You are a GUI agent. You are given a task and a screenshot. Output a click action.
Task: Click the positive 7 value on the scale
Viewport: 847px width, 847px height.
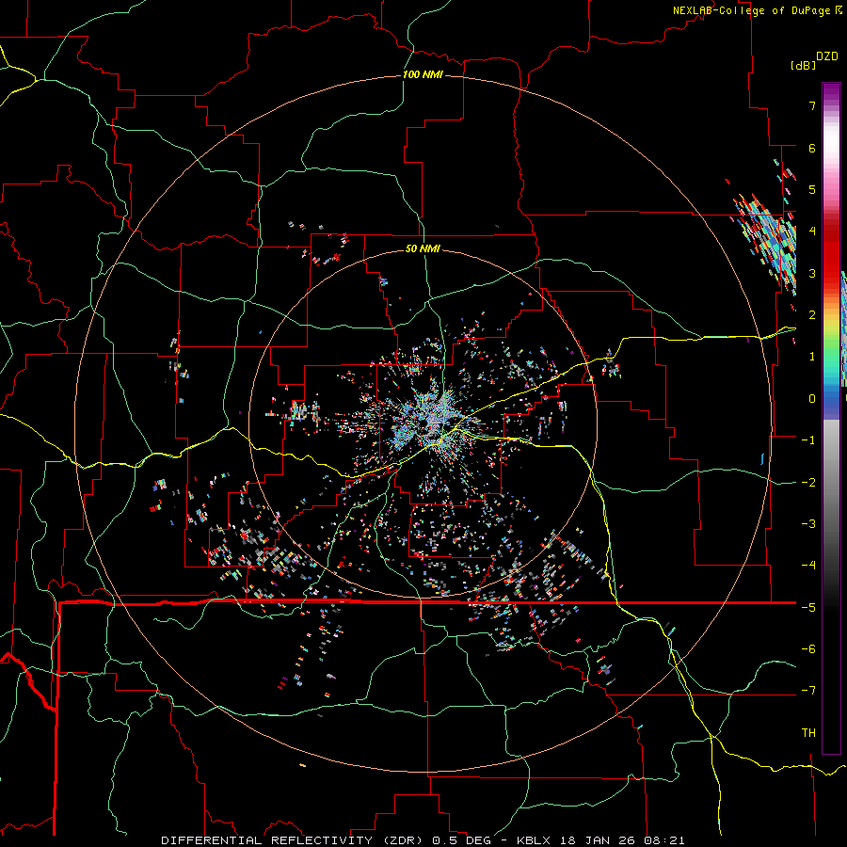click(x=812, y=105)
